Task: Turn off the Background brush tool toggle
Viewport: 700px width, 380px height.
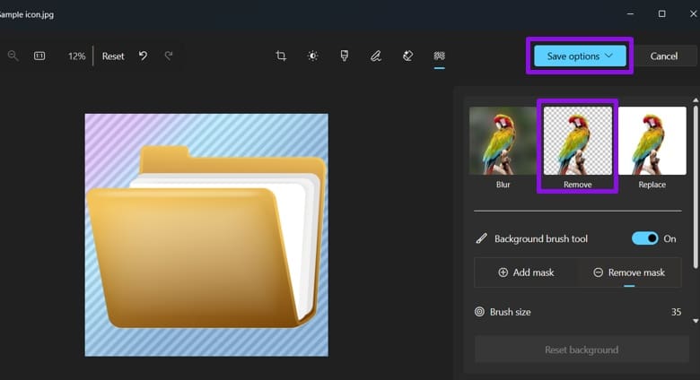Action: tap(644, 238)
